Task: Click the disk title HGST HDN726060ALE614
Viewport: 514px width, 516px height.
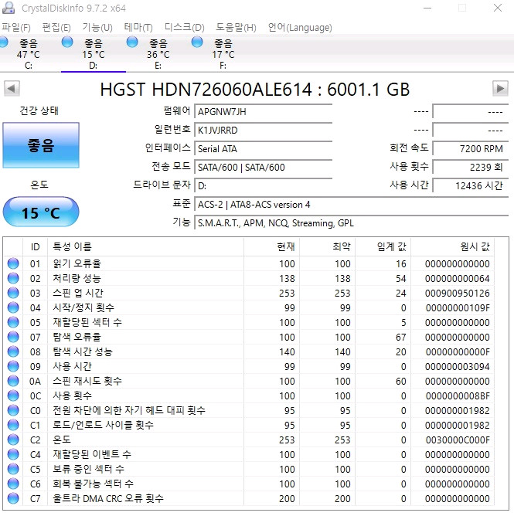Action: tap(254, 89)
